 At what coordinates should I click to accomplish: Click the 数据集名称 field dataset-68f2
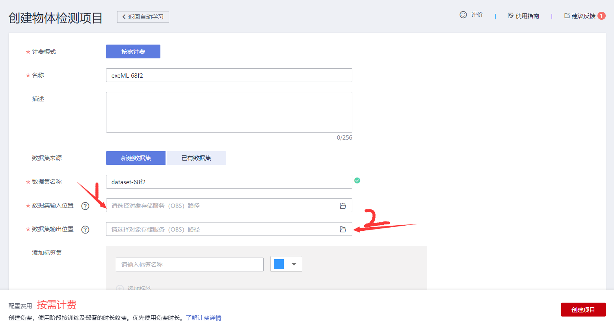click(229, 182)
